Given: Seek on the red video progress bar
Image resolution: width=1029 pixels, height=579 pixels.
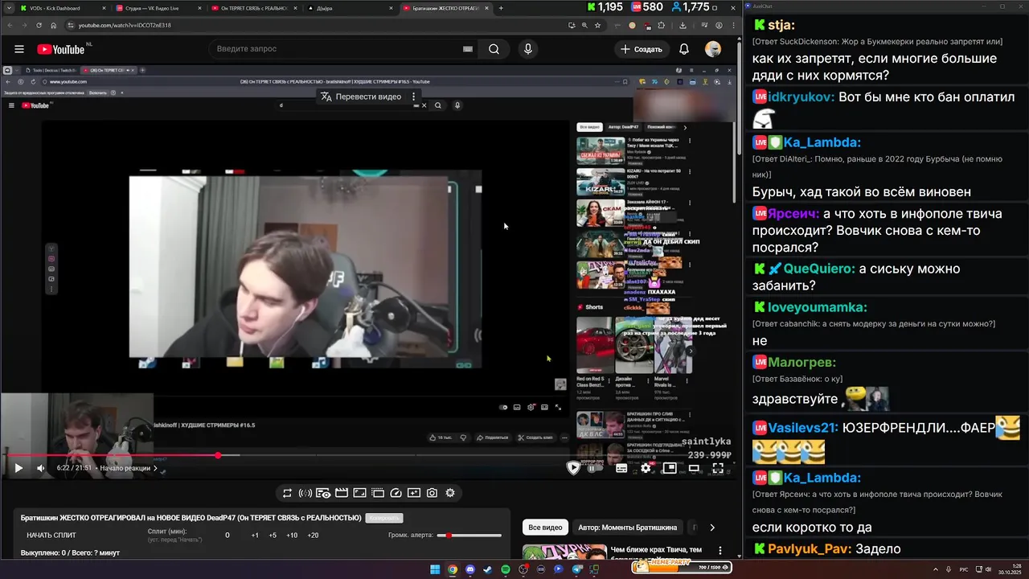Looking at the screenshot, I should click(x=368, y=455).
